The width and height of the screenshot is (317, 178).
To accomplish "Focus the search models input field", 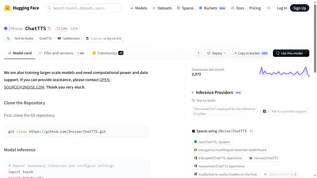I will (83, 8).
